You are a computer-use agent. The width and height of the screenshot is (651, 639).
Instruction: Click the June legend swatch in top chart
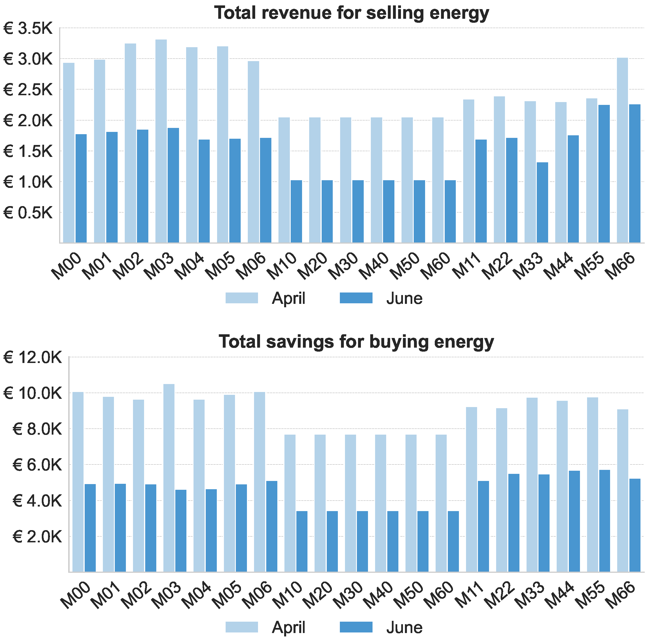click(356, 298)
